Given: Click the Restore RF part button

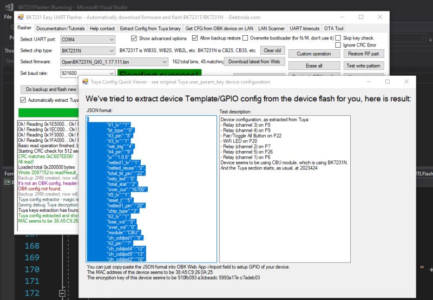Looking at the screenshot, I should point(363,54).
